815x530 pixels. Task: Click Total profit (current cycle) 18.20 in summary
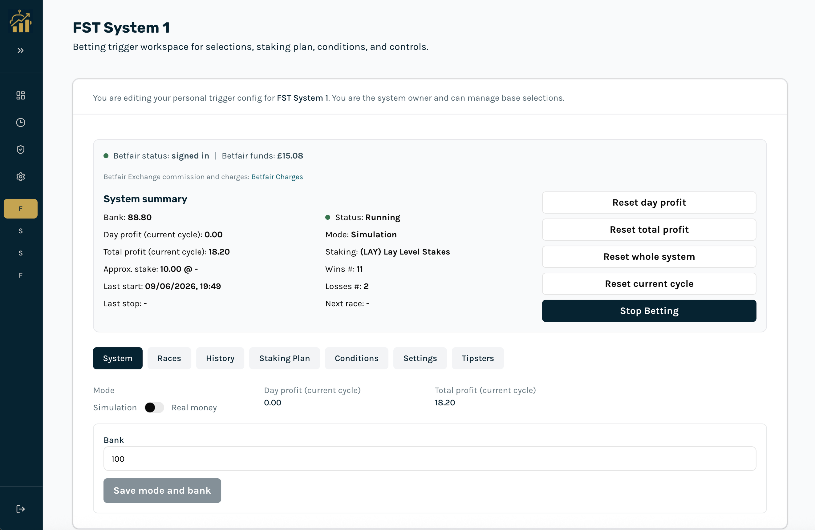click(x=166, y=252)
